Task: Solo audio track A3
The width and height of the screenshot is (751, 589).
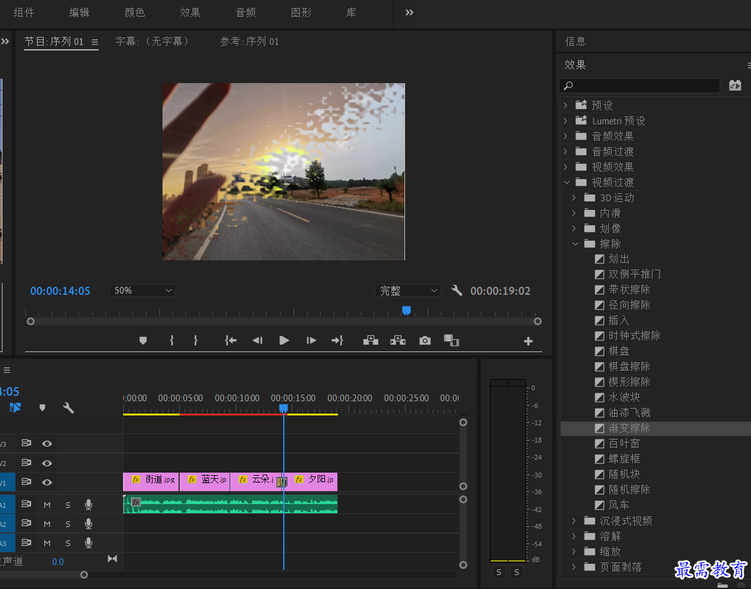Action: click(68, 543)
